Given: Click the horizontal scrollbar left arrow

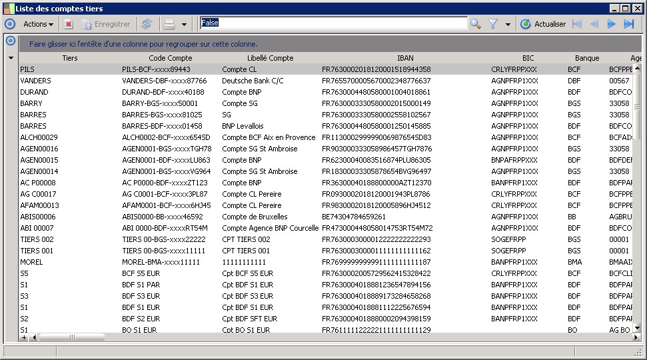Looking at the screenshot, I should coord(34,337).
